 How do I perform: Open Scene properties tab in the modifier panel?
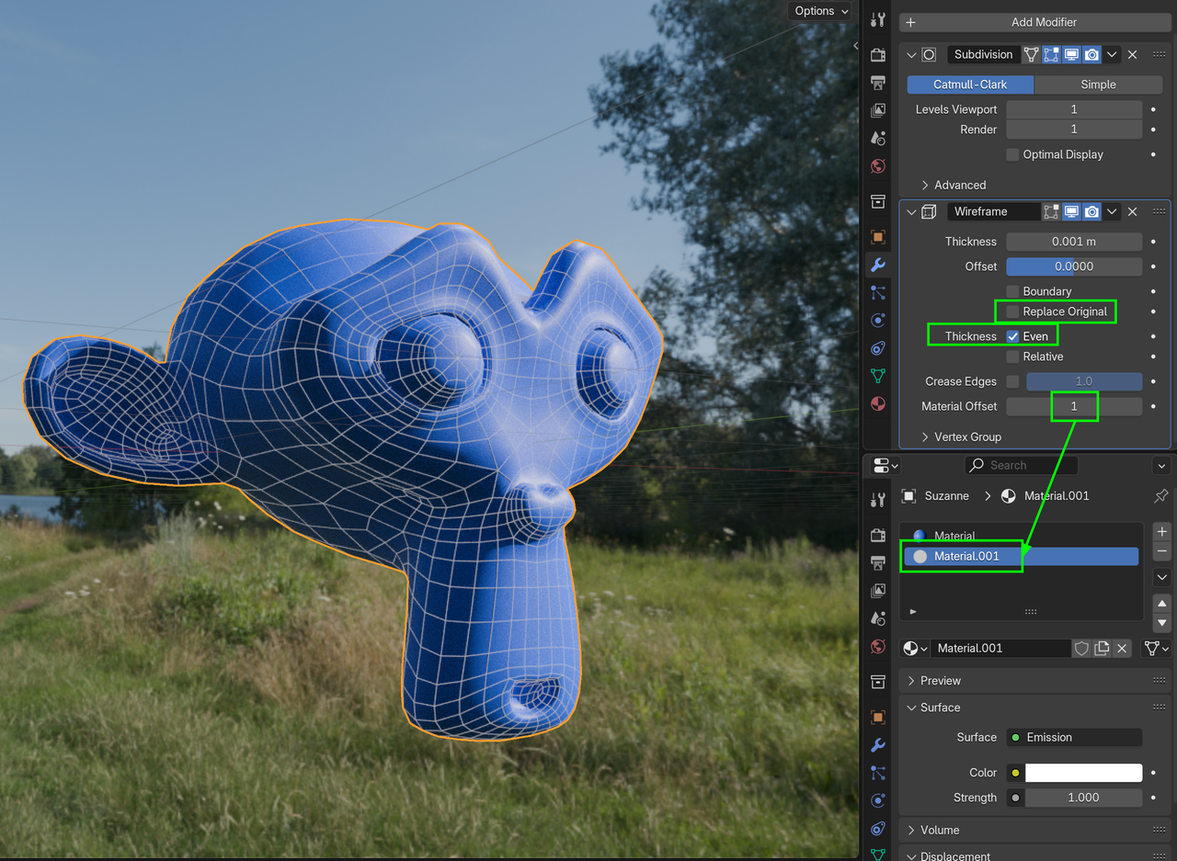[878, 139]
